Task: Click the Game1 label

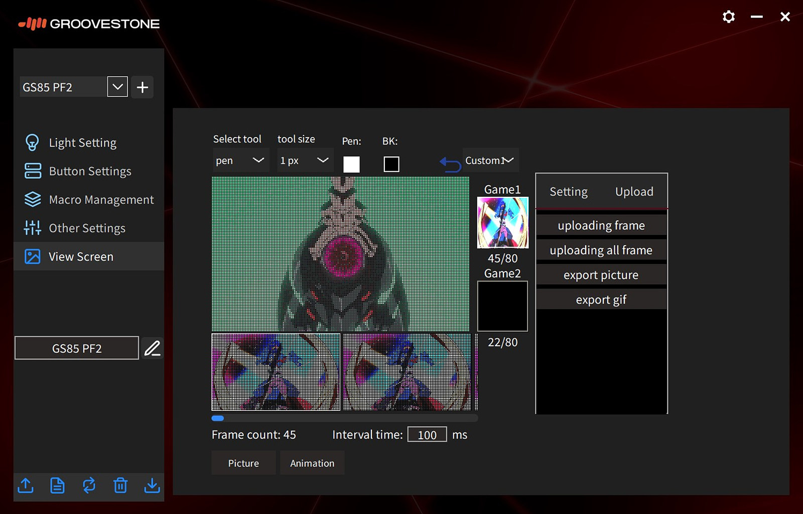Action: (502, 189)
